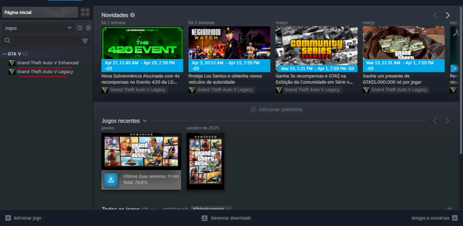Open Novidades settings gear
This screenshot has height=226, width=463.
click(133, 15)
